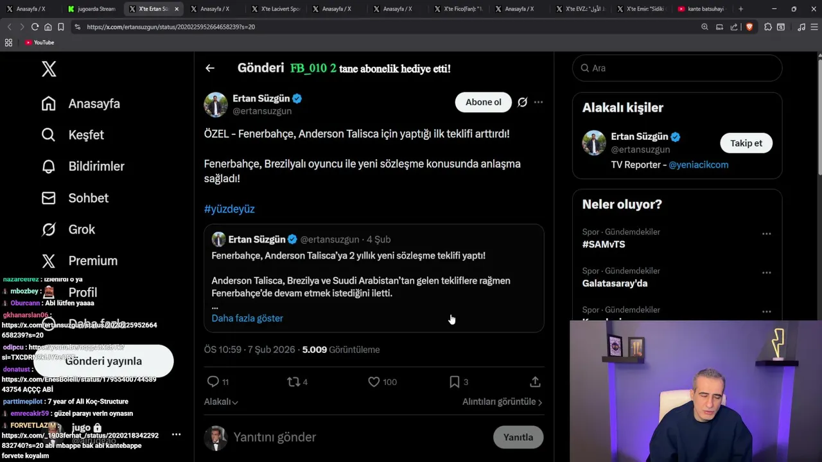Close the X'te Ertan Süzgün tab

click(x=177, y=9)
